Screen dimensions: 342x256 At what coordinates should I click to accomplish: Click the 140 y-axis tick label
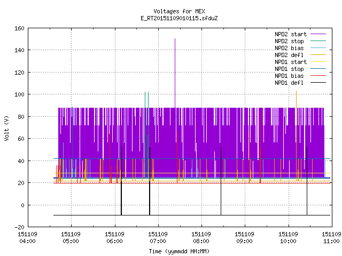click(19, 50)
